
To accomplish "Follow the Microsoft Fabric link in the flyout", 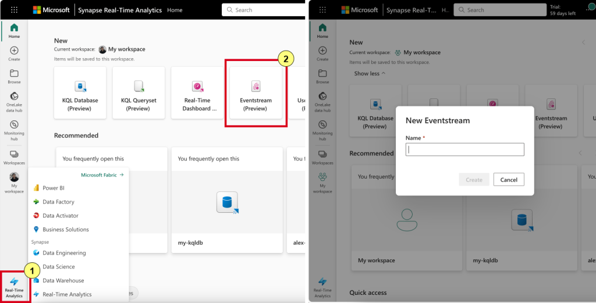I will coord(102,174).
